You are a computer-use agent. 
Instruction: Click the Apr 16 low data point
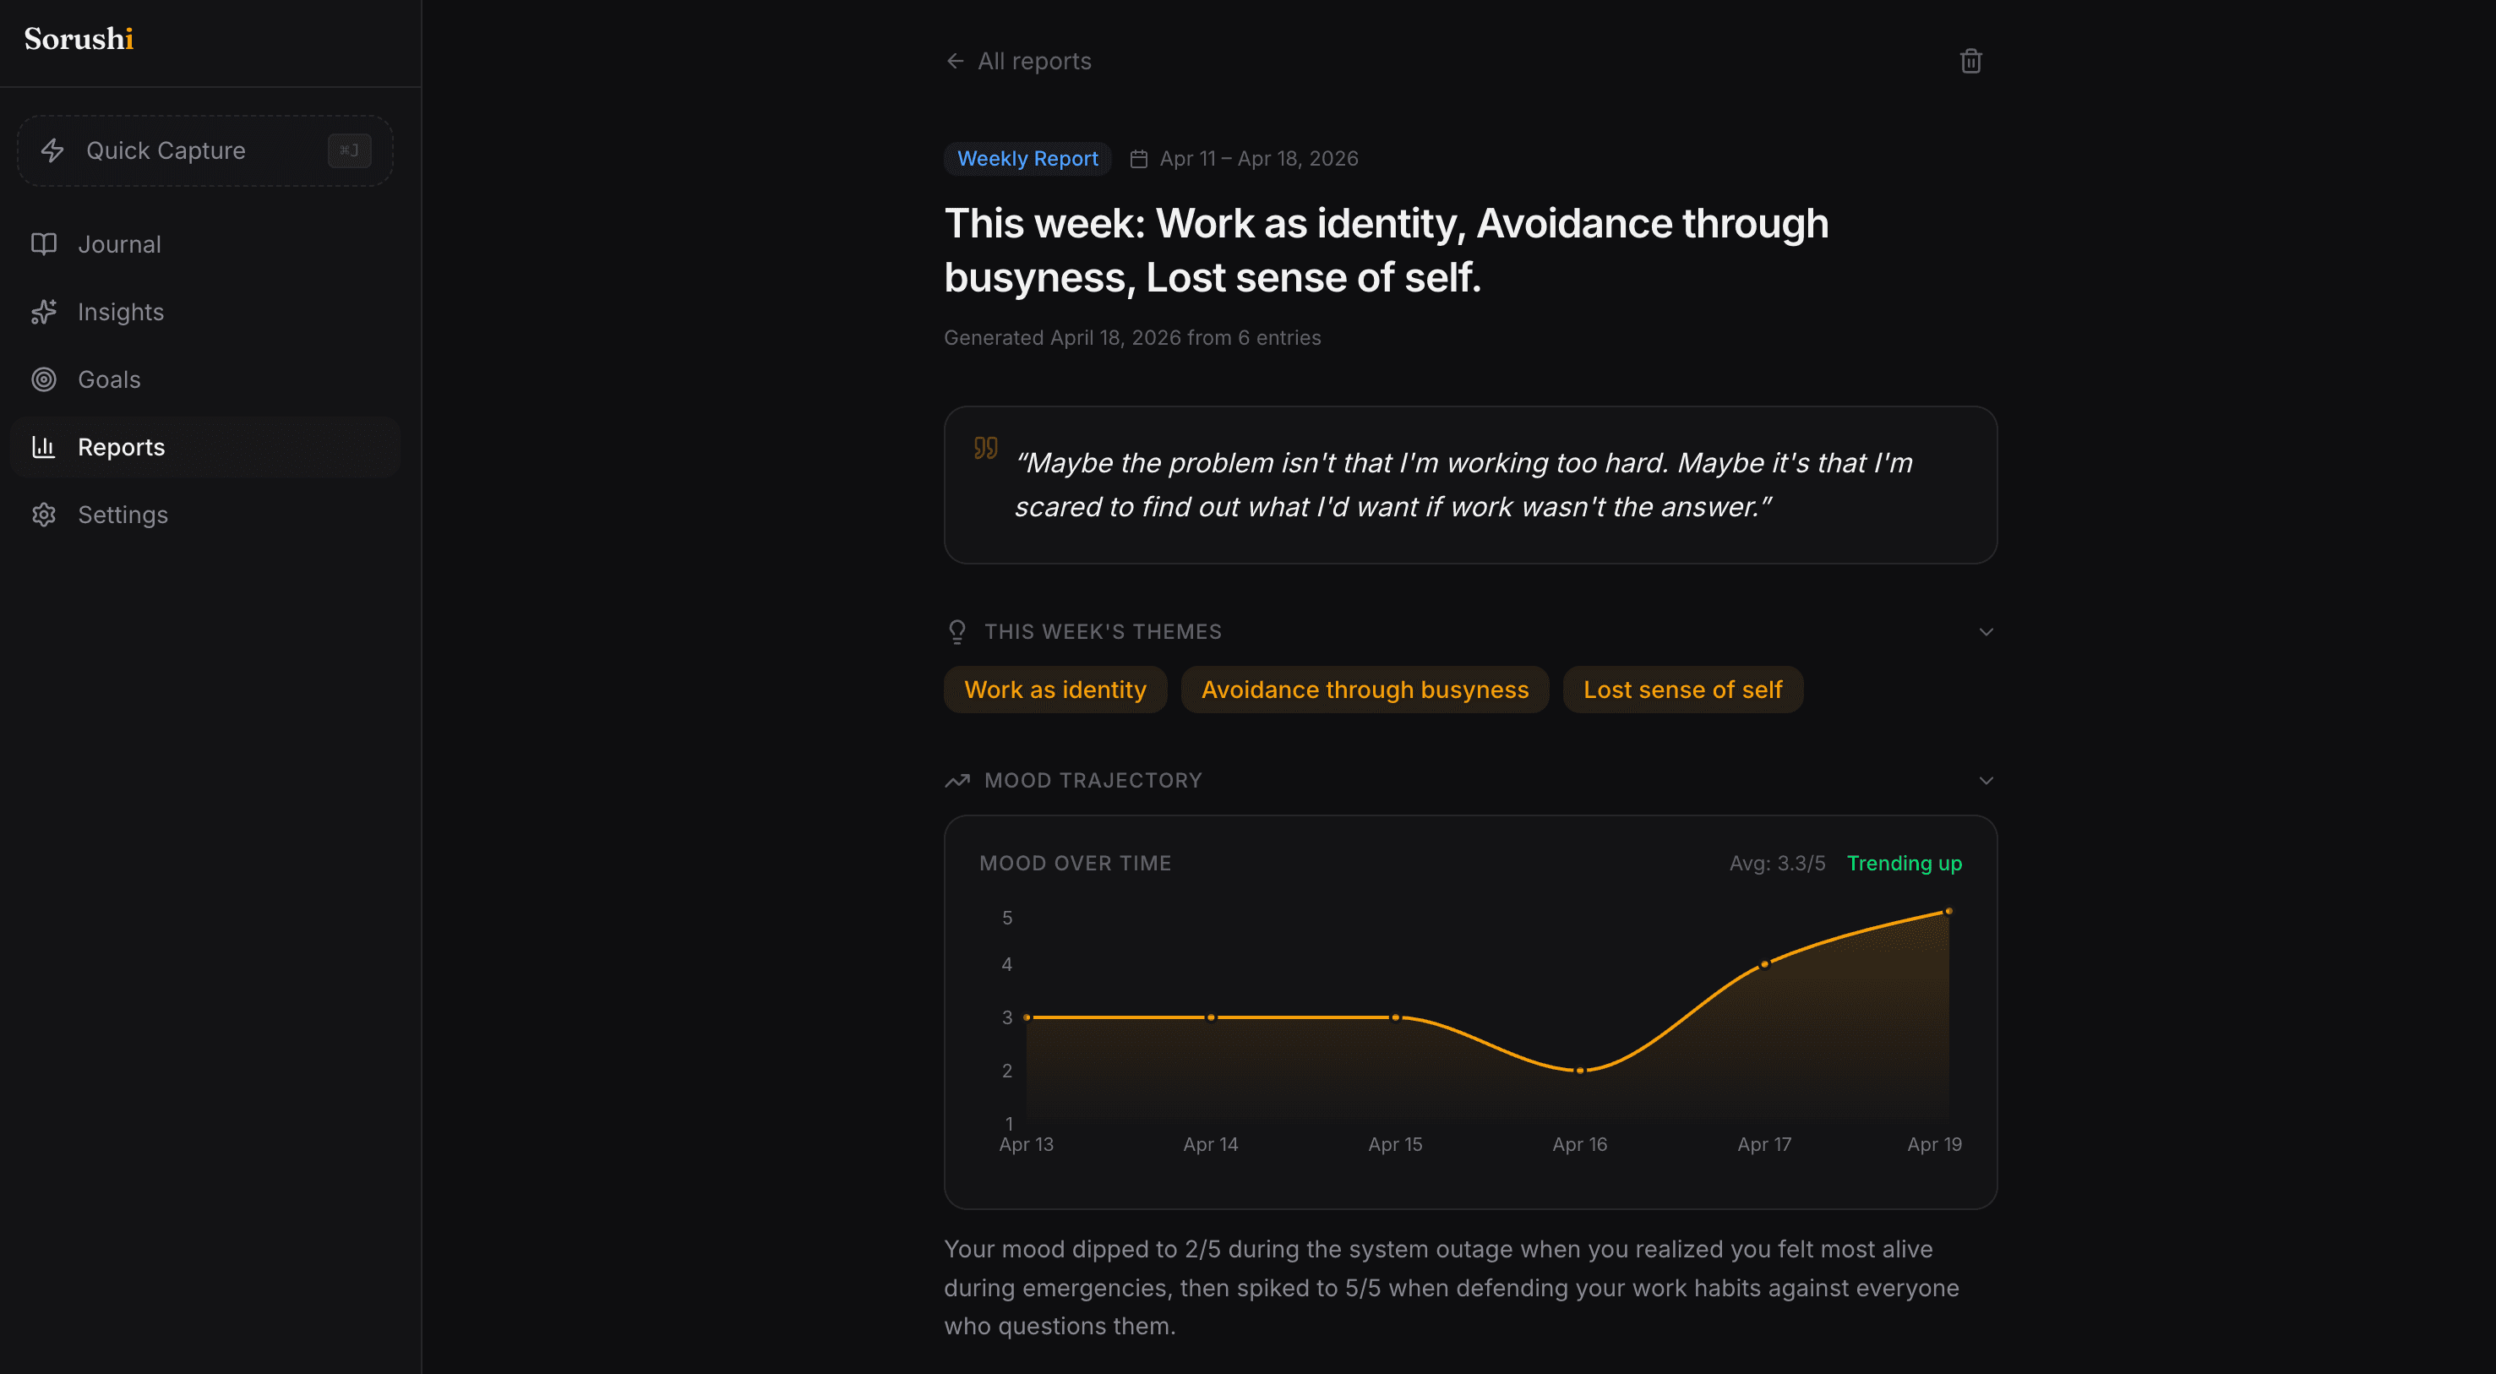pyautogui.click(x=1580, y=1071)
